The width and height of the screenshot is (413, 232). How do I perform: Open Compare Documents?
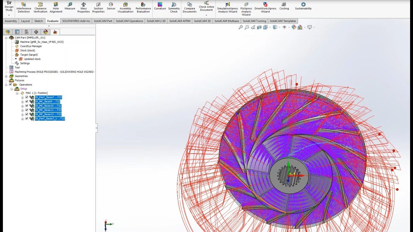click(189, 7)
